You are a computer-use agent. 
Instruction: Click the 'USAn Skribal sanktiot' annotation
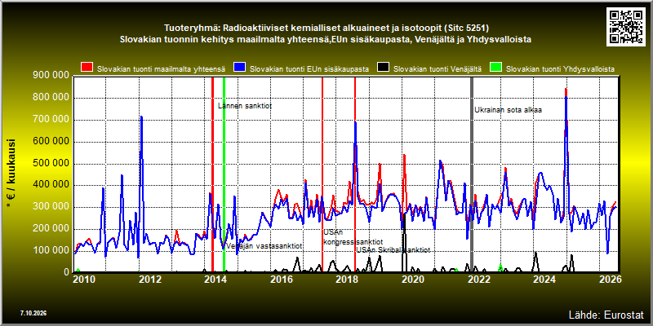(393, 250)
